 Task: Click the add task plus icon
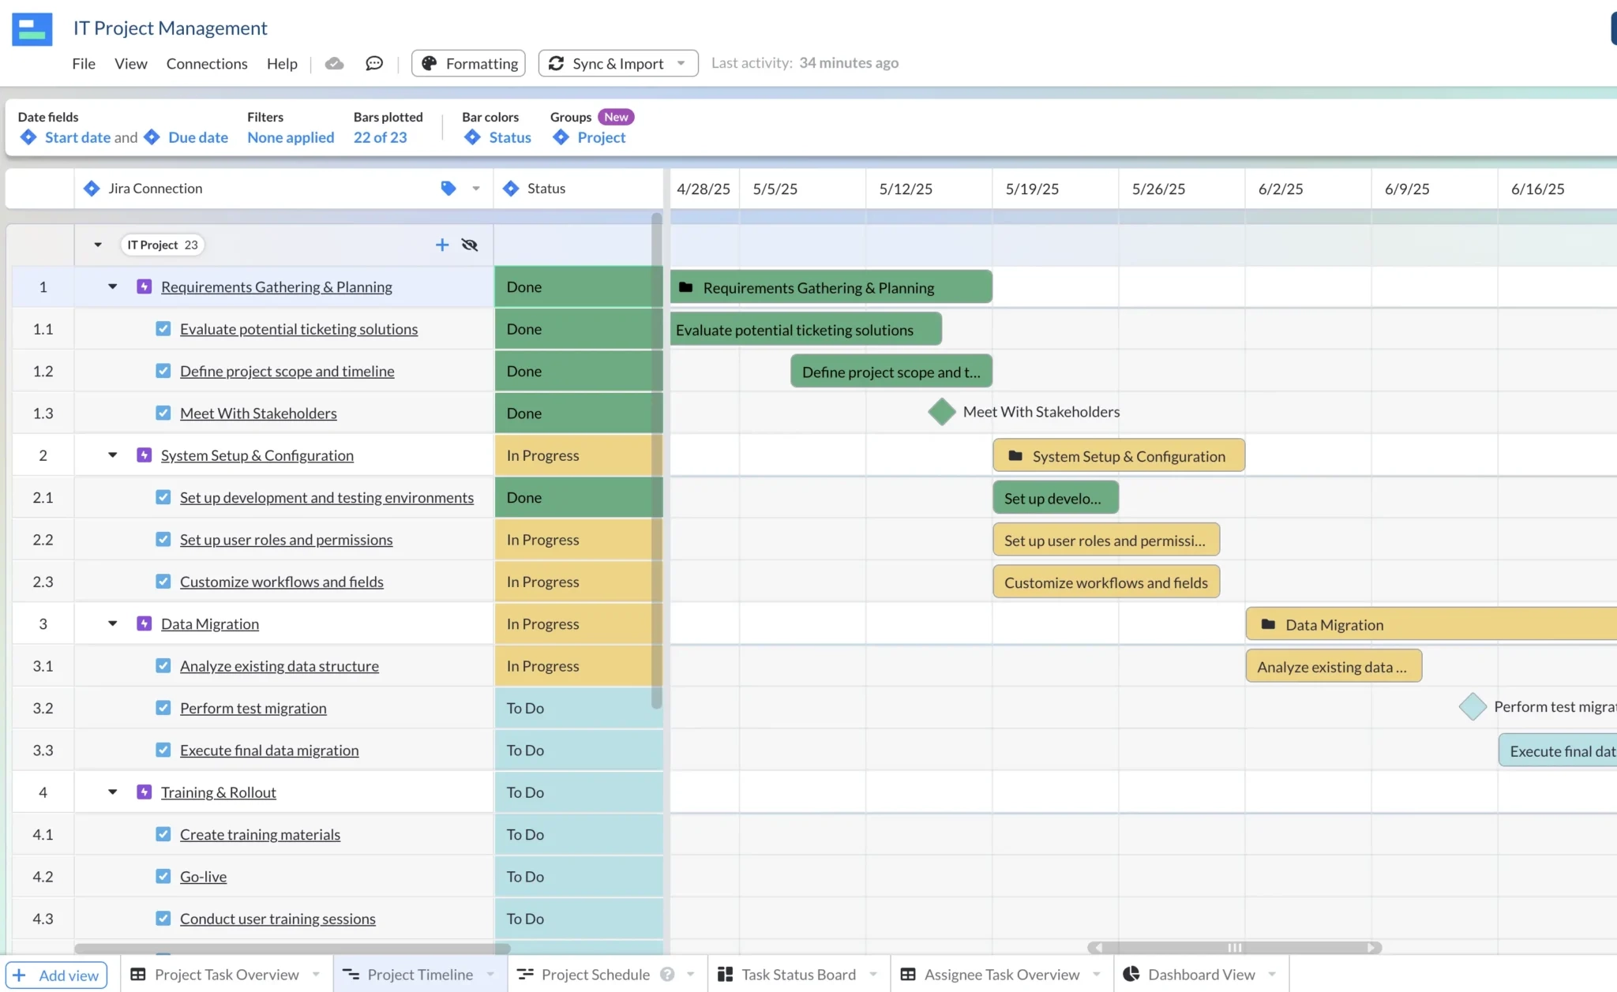tap(442, 245)
